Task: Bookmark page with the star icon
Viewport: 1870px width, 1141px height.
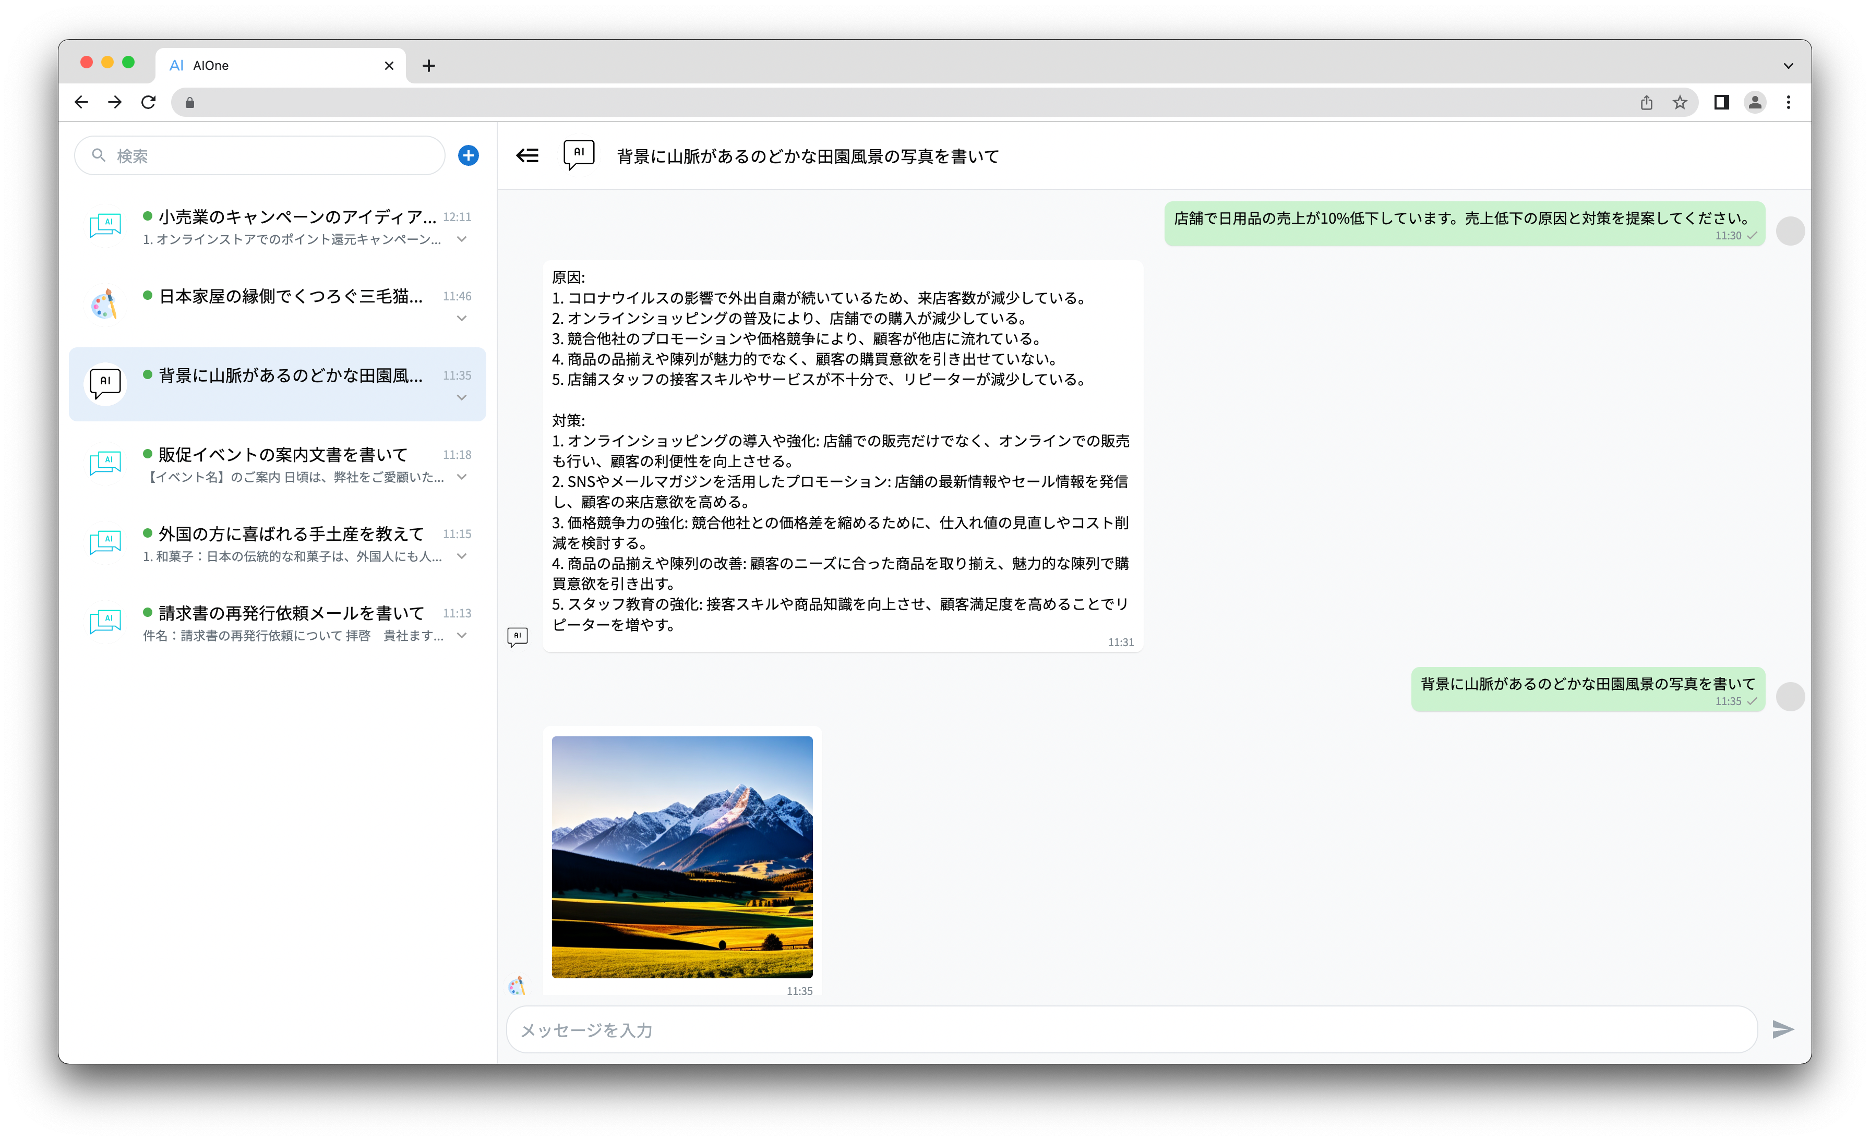Action: point(1680,102)
